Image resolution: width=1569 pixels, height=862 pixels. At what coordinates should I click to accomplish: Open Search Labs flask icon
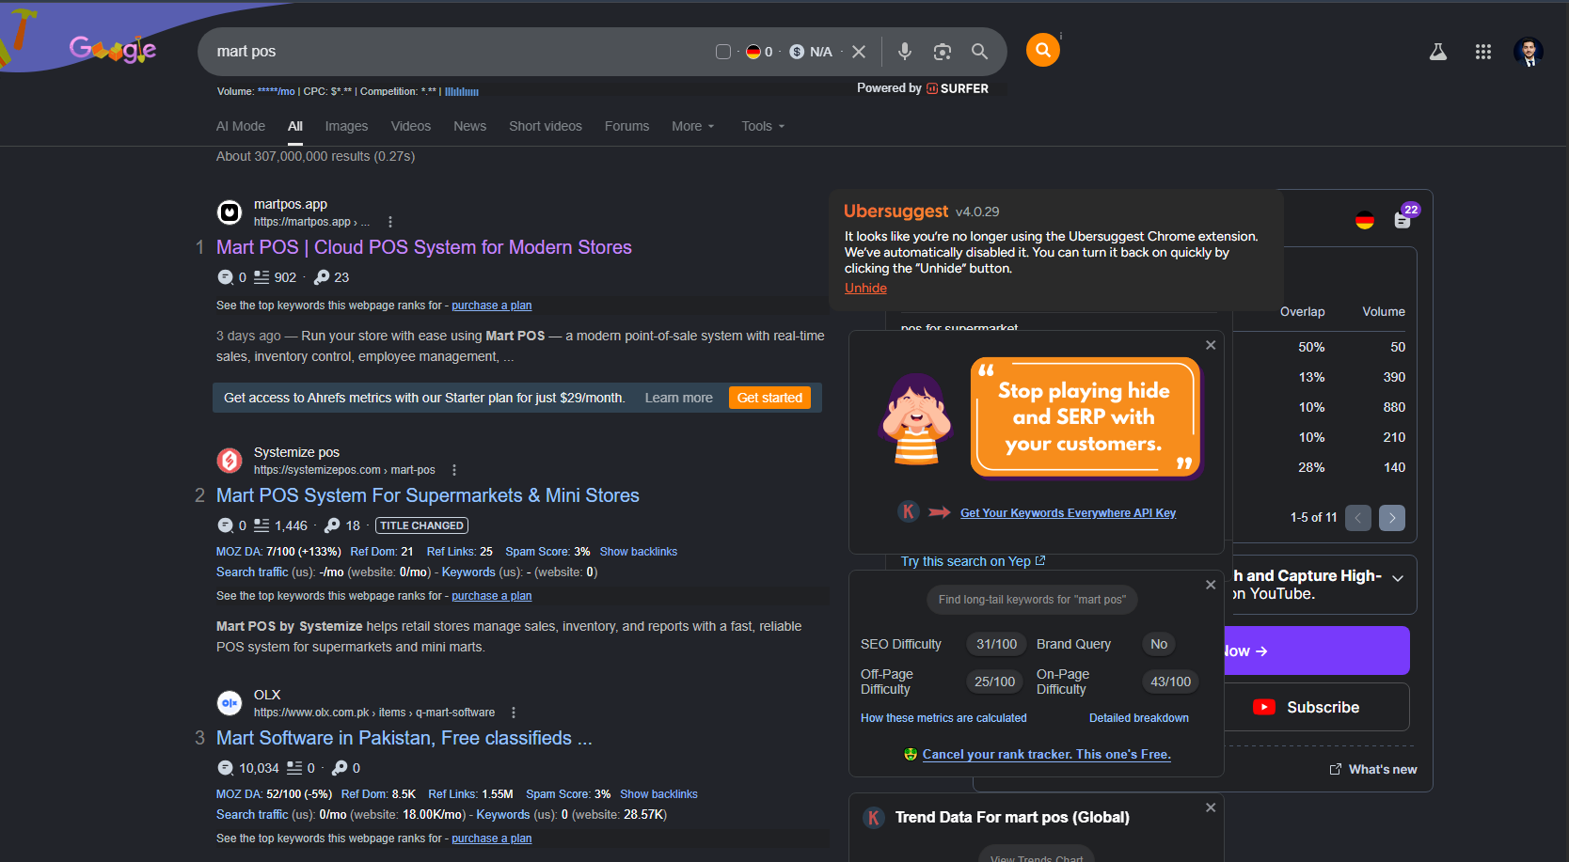click(1438, 52)
